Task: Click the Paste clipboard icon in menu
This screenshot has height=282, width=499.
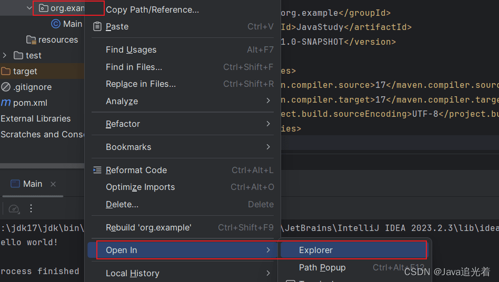Action: point(97,26)
